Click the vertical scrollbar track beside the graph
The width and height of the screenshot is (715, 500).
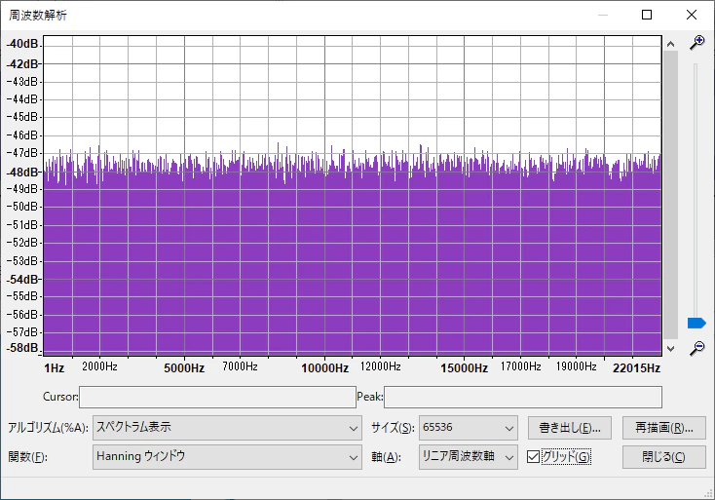670,195
